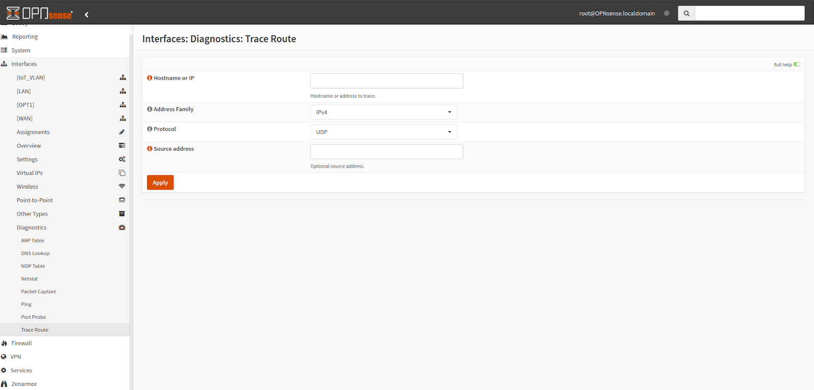Show help for the Protocol field
The image size is (814, 390).
tap(150, 129)
